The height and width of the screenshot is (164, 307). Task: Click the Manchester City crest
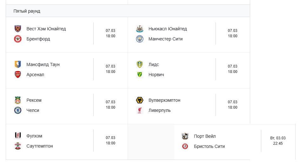140,39
